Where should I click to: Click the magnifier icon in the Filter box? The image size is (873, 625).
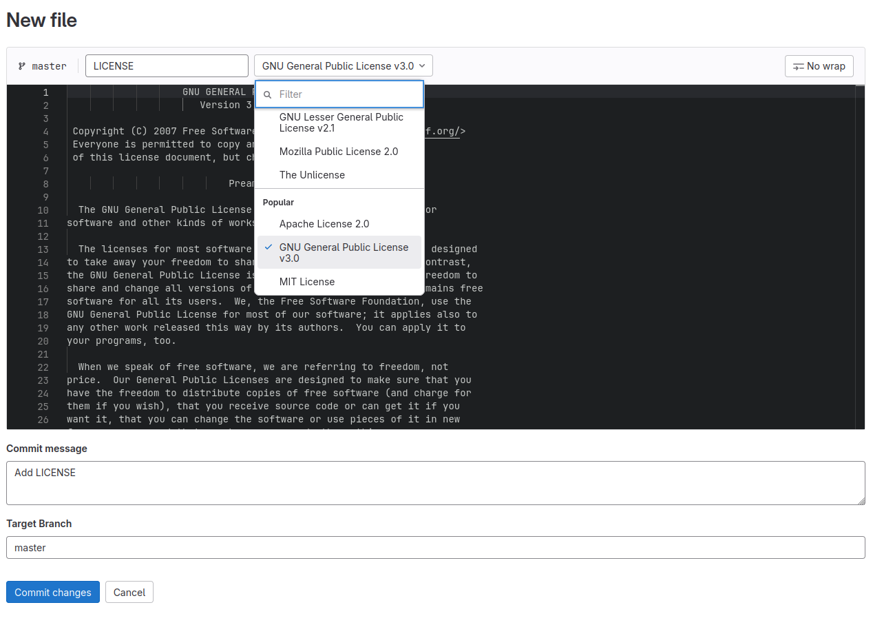[268, 94]
